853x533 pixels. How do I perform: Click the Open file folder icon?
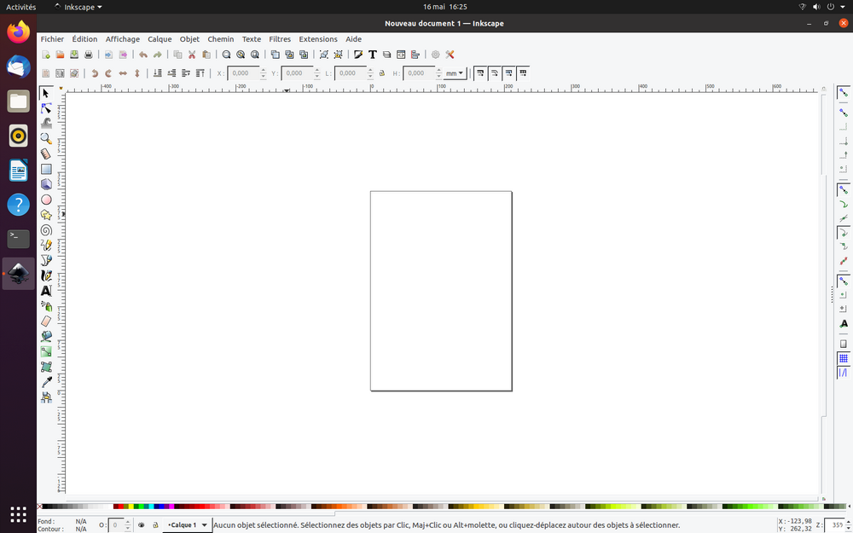pyautogui.click(x=61, y=55)
